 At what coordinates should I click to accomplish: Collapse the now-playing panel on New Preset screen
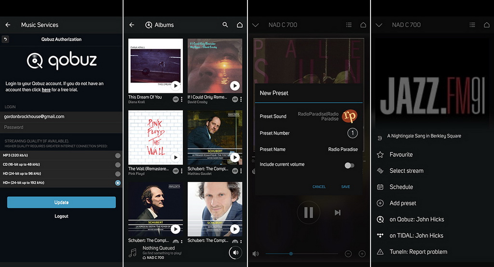256,25
